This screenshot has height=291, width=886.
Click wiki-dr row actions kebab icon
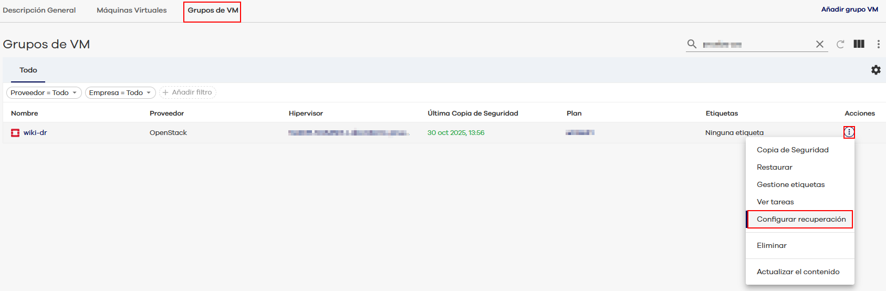(849, 132)
